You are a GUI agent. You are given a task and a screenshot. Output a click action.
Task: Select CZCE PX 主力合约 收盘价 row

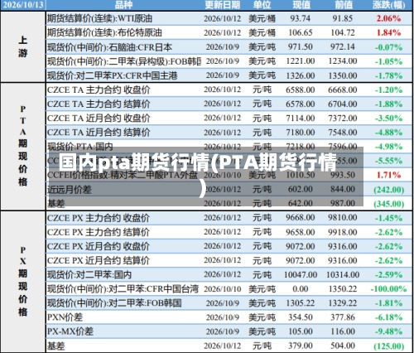pos(229,218)
